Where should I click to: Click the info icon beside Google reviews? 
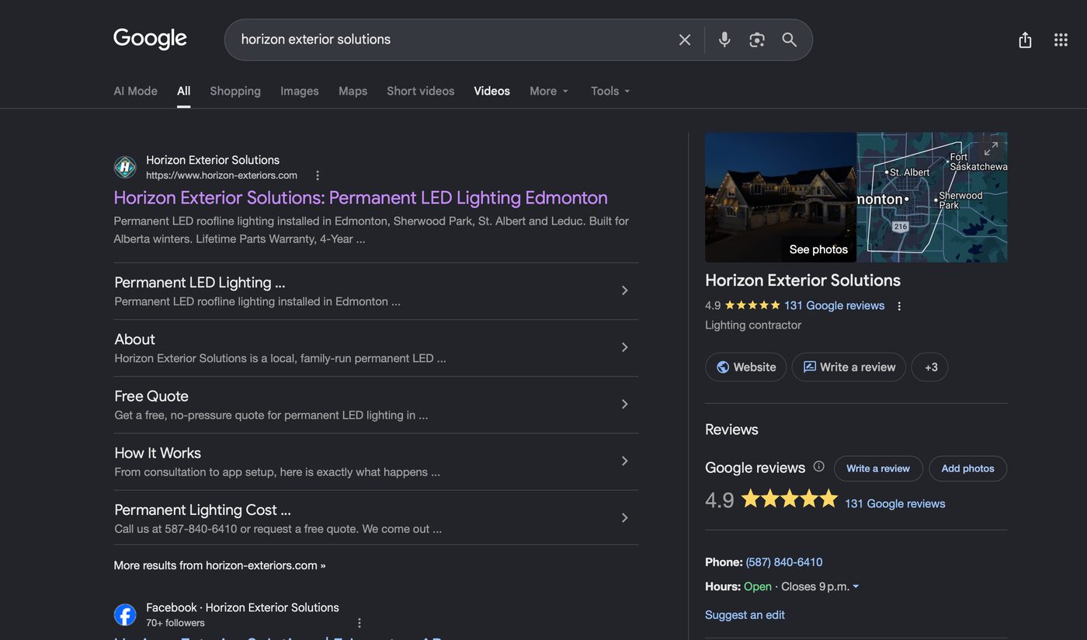pyautogui.click(x=818, y=467)
